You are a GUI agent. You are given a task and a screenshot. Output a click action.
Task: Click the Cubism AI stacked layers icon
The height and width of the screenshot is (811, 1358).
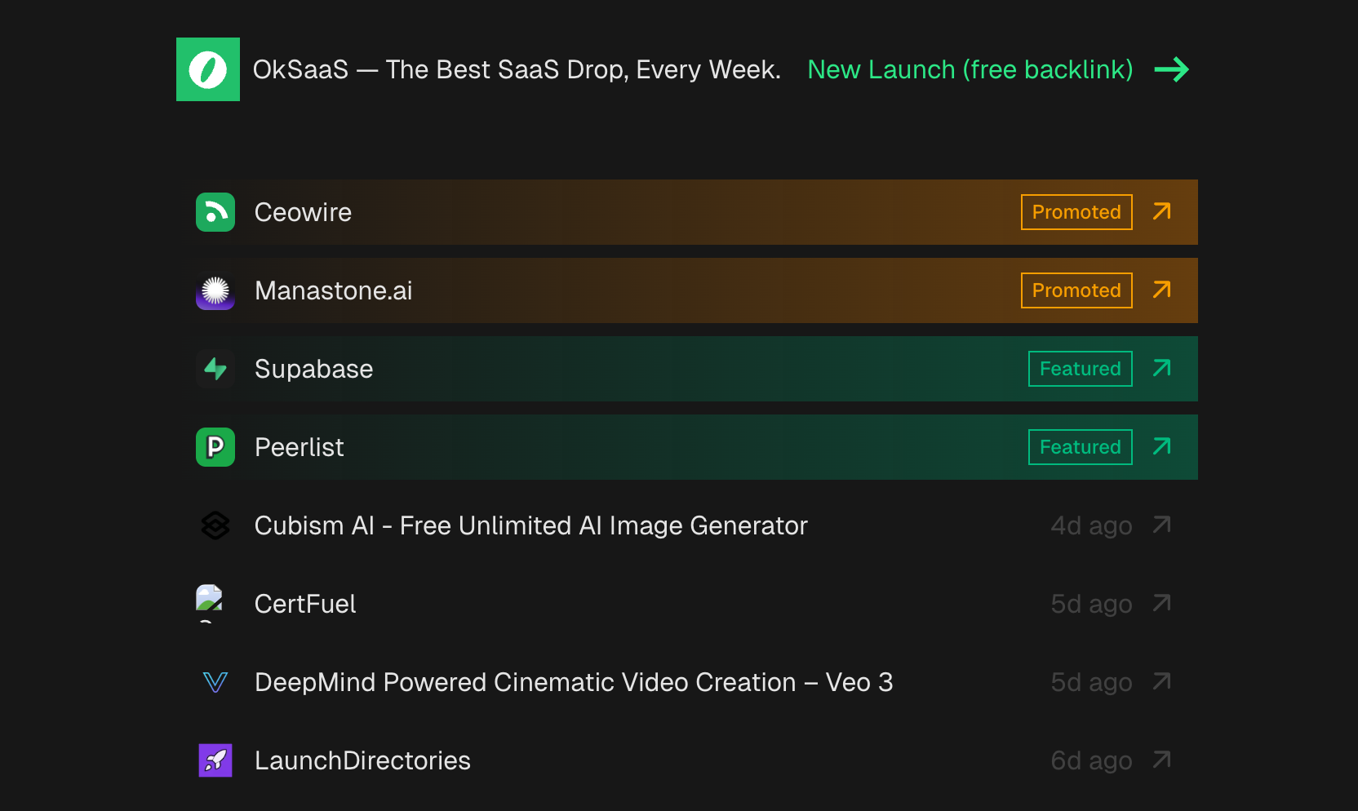(x=215, y=525)
